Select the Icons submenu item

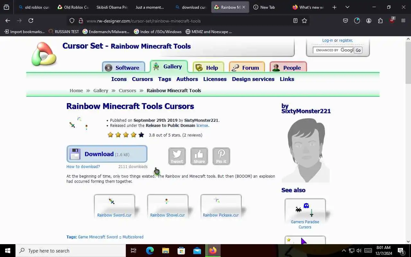[x=119, y=79]
